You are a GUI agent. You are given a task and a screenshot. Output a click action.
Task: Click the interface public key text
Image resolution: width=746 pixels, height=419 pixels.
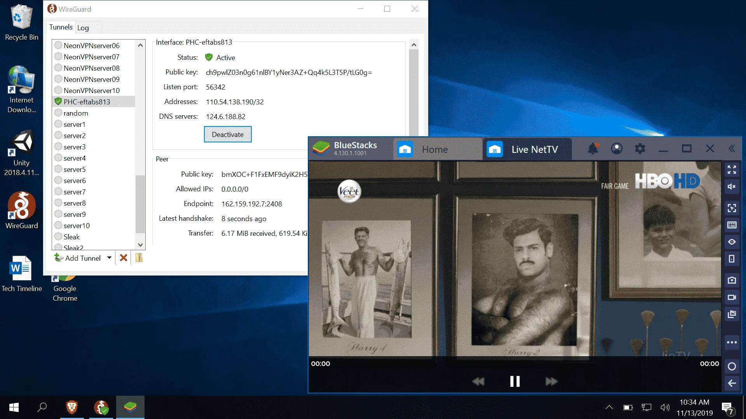click(289, 73)
